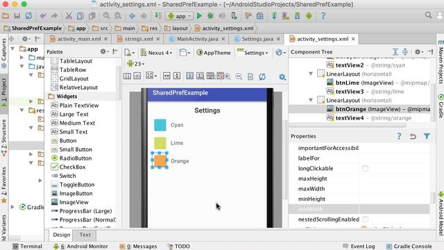This screenshot has height=250, width=444.
Task: Open the API level 23 dropdown
Action: click(136, 64)
